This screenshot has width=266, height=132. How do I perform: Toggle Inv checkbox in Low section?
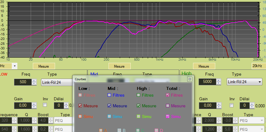pos(45,105)
